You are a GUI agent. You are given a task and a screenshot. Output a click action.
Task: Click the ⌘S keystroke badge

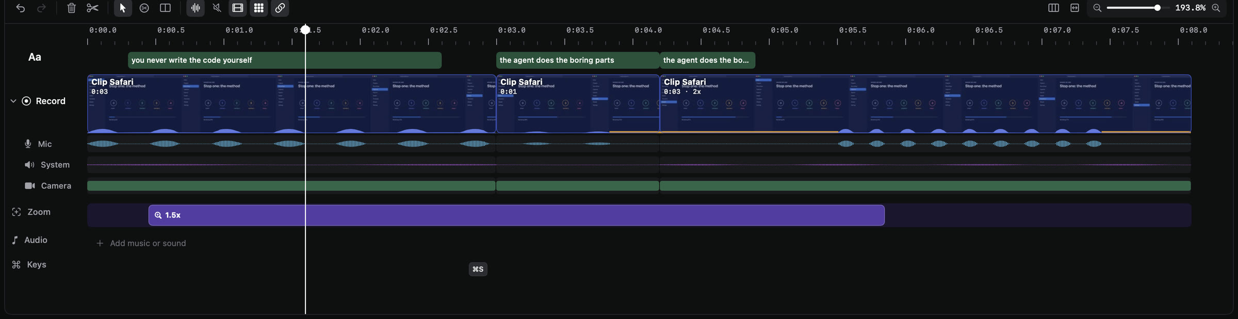pyautogui.click(x=478, y=269)
